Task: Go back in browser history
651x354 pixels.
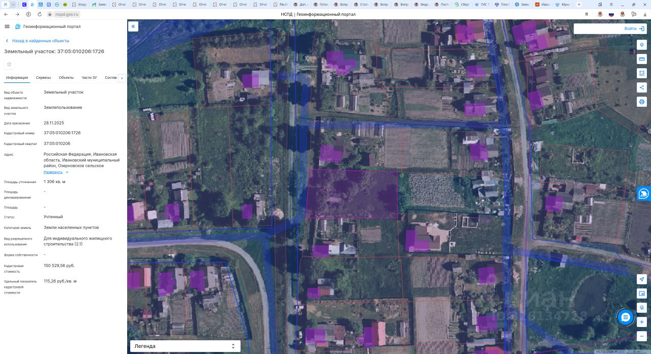Action: [x=6, y=14]
